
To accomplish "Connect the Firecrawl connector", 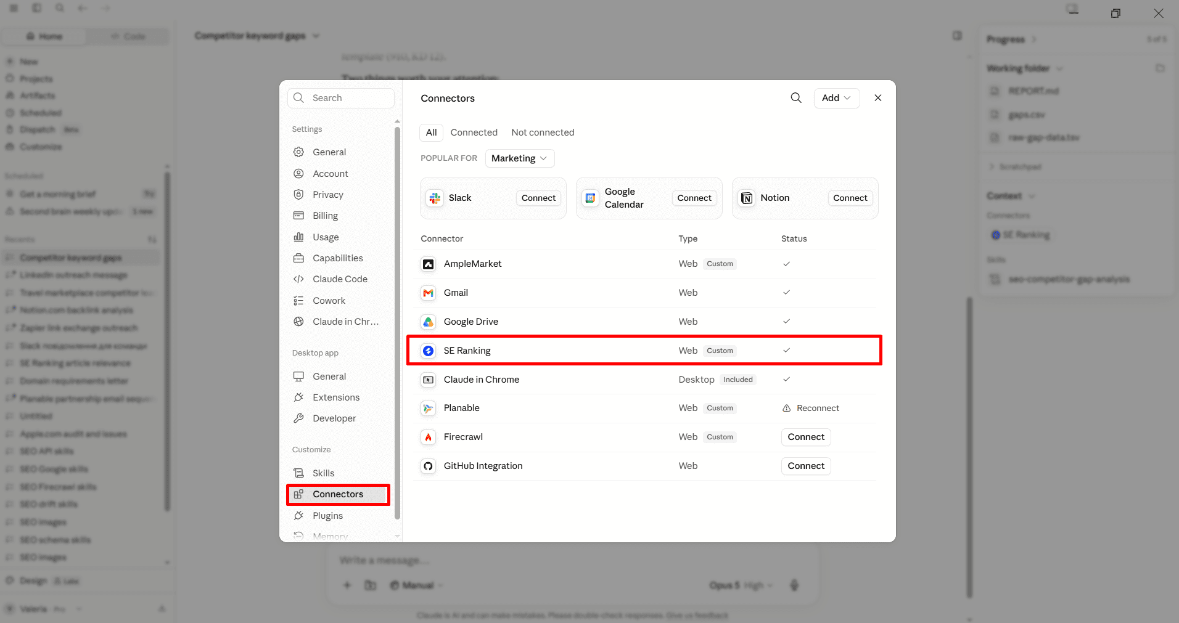I will click(x=806, y=437).
